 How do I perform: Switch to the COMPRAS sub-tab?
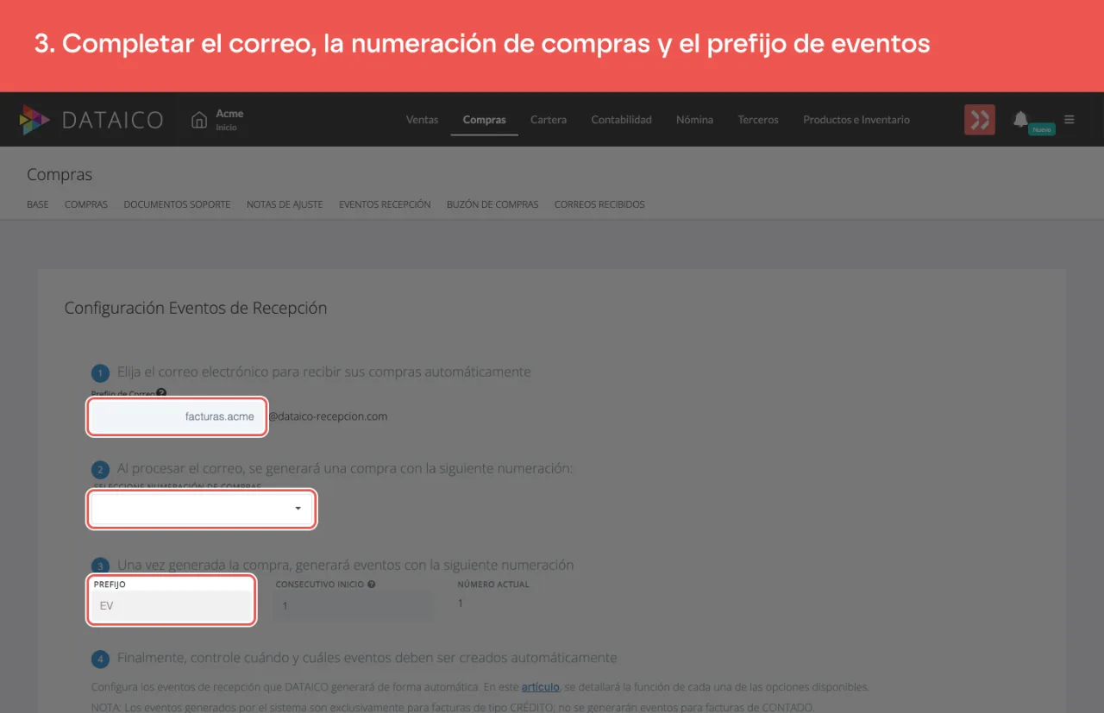[x=86, y=205]
